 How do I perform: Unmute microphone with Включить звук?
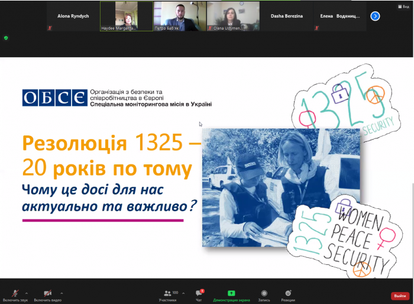tap(15, 294)
